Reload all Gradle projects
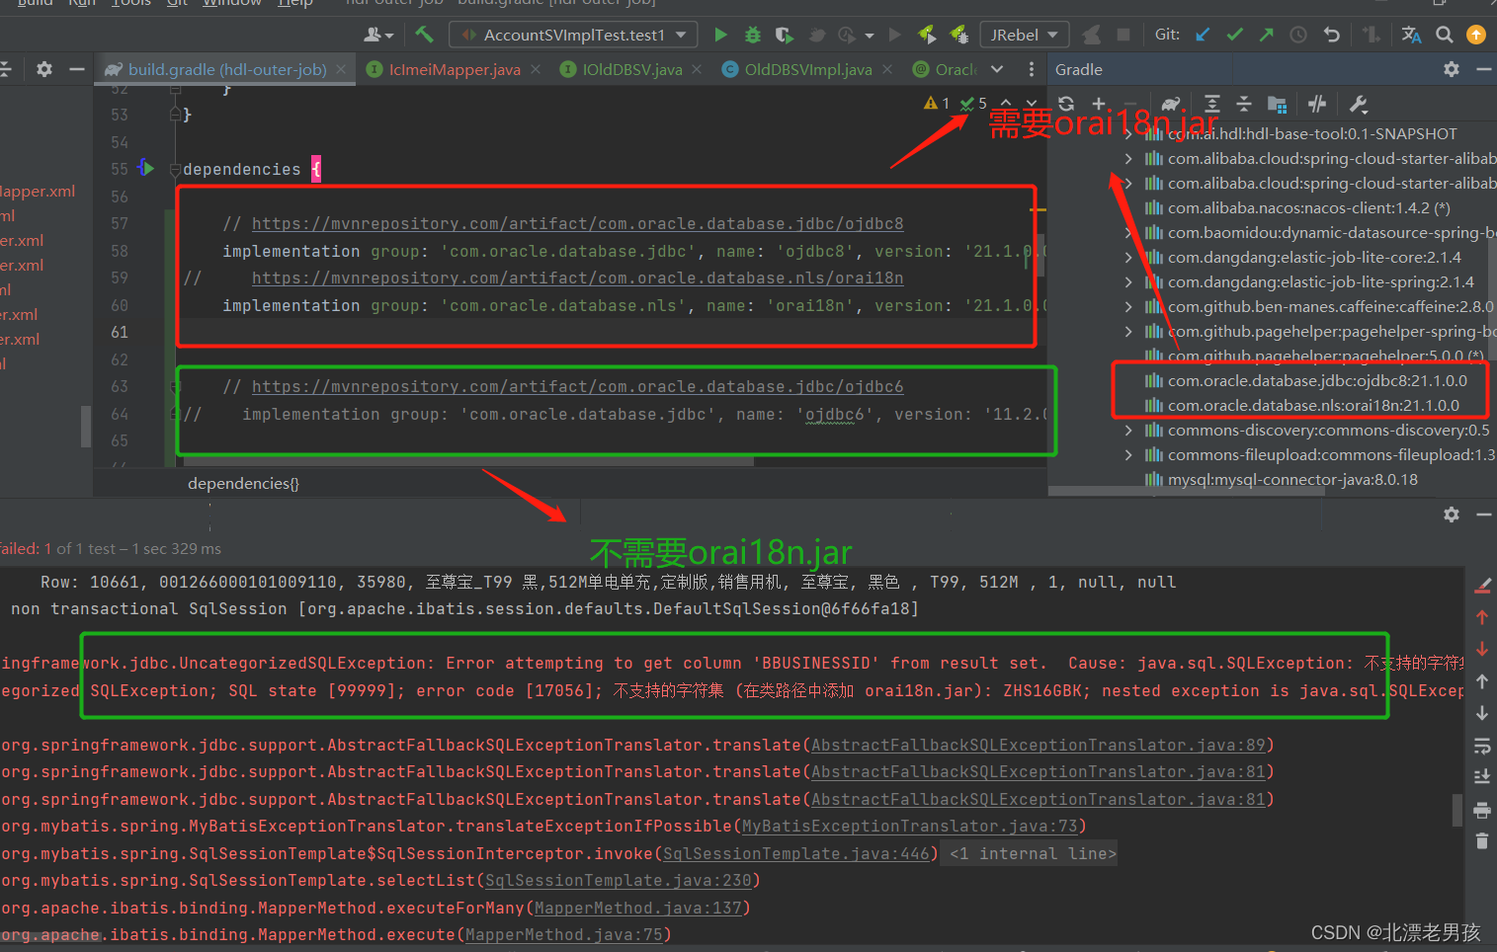The height and width of the screenshot is (952, 1497). 1066,104
